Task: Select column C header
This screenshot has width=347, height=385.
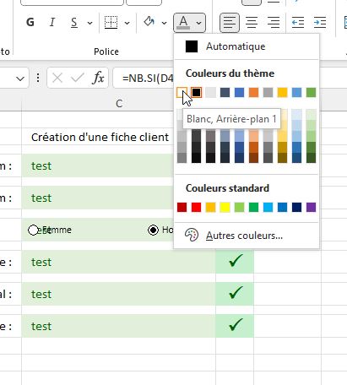Action: coord(119,104)
